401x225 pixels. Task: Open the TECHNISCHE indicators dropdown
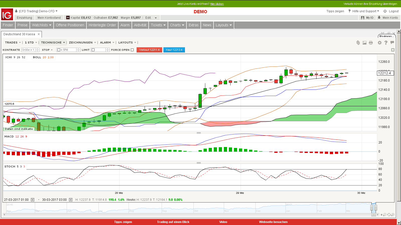(53, 42)
